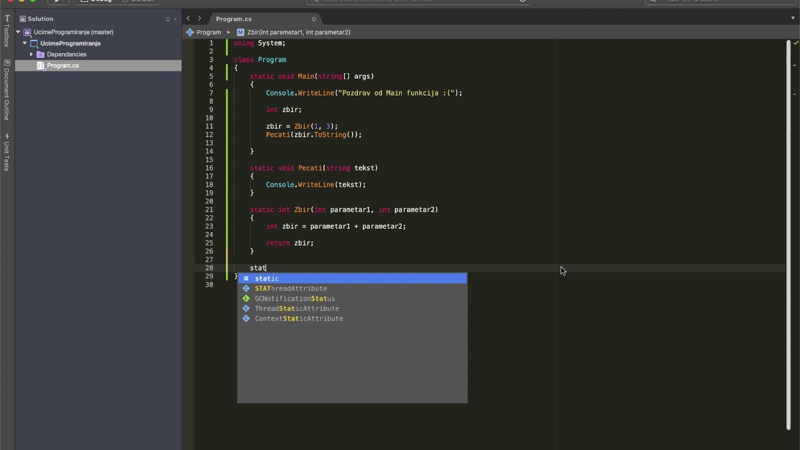800x450 pixels.
Task: Choose STAThreadAttribute from the completion list
Action: point(352,289)
